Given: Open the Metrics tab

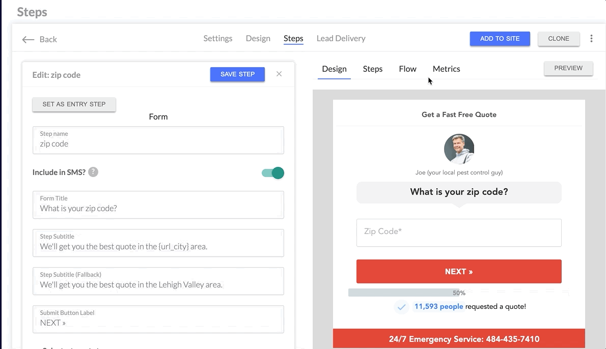Looking at the screenshot, I should tap(446, 69).
